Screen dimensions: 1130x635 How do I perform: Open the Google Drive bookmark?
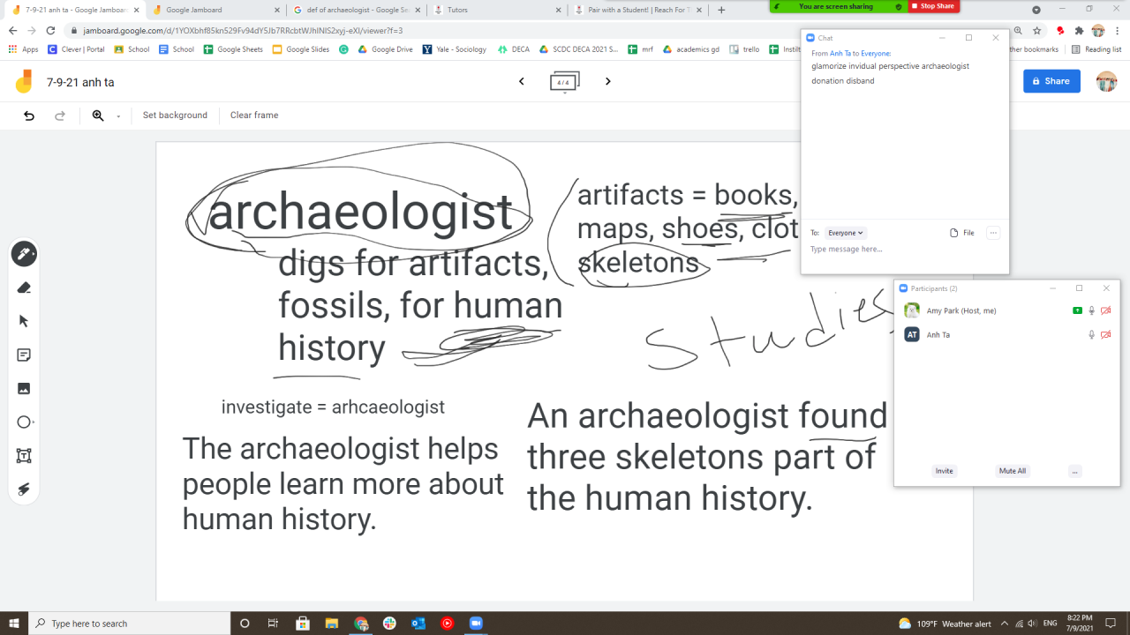(x=385, y=49)
